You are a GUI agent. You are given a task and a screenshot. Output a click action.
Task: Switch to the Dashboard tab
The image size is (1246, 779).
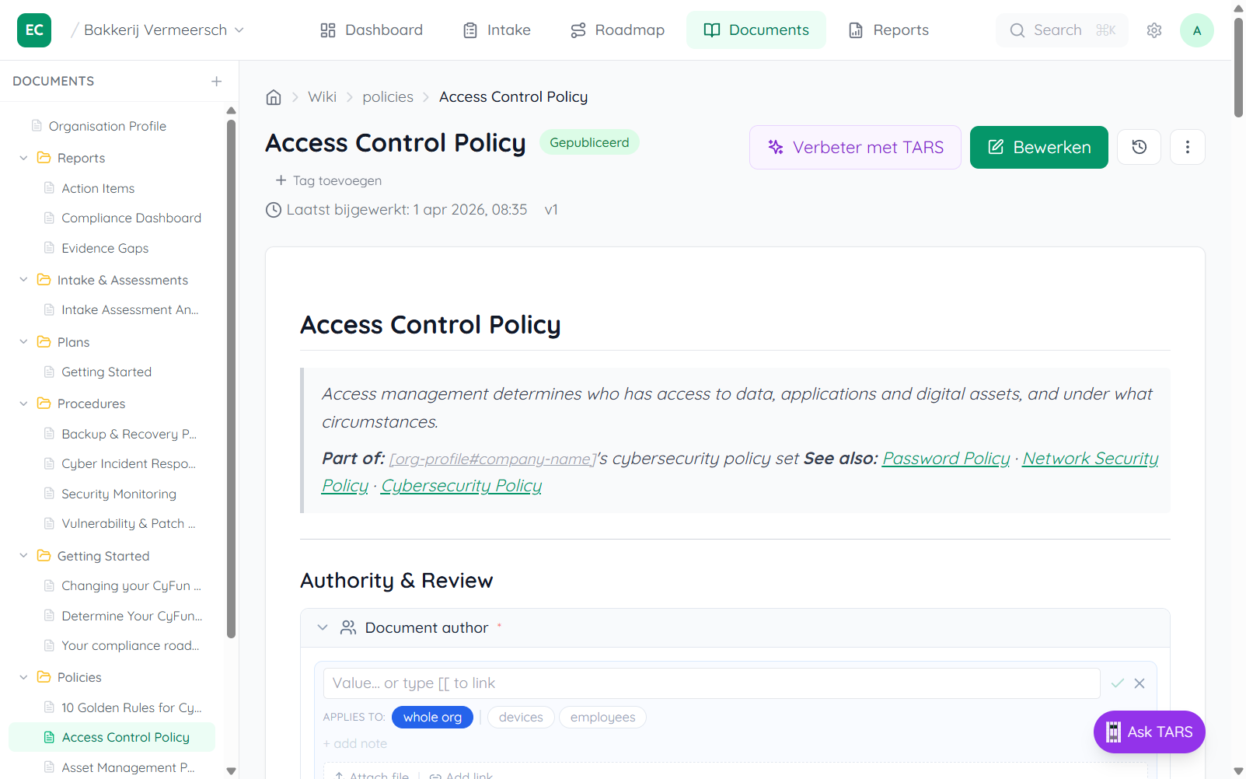coord(371,30)
